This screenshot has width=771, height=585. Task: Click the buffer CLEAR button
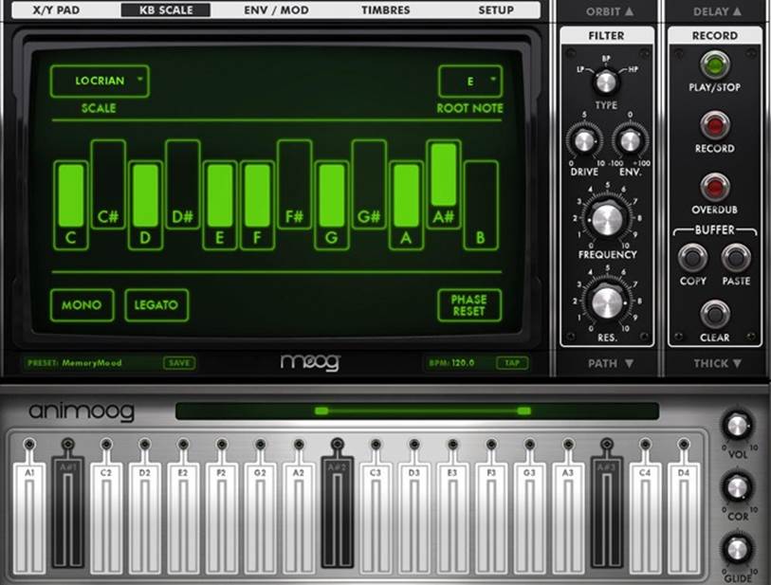coord(714,314)
